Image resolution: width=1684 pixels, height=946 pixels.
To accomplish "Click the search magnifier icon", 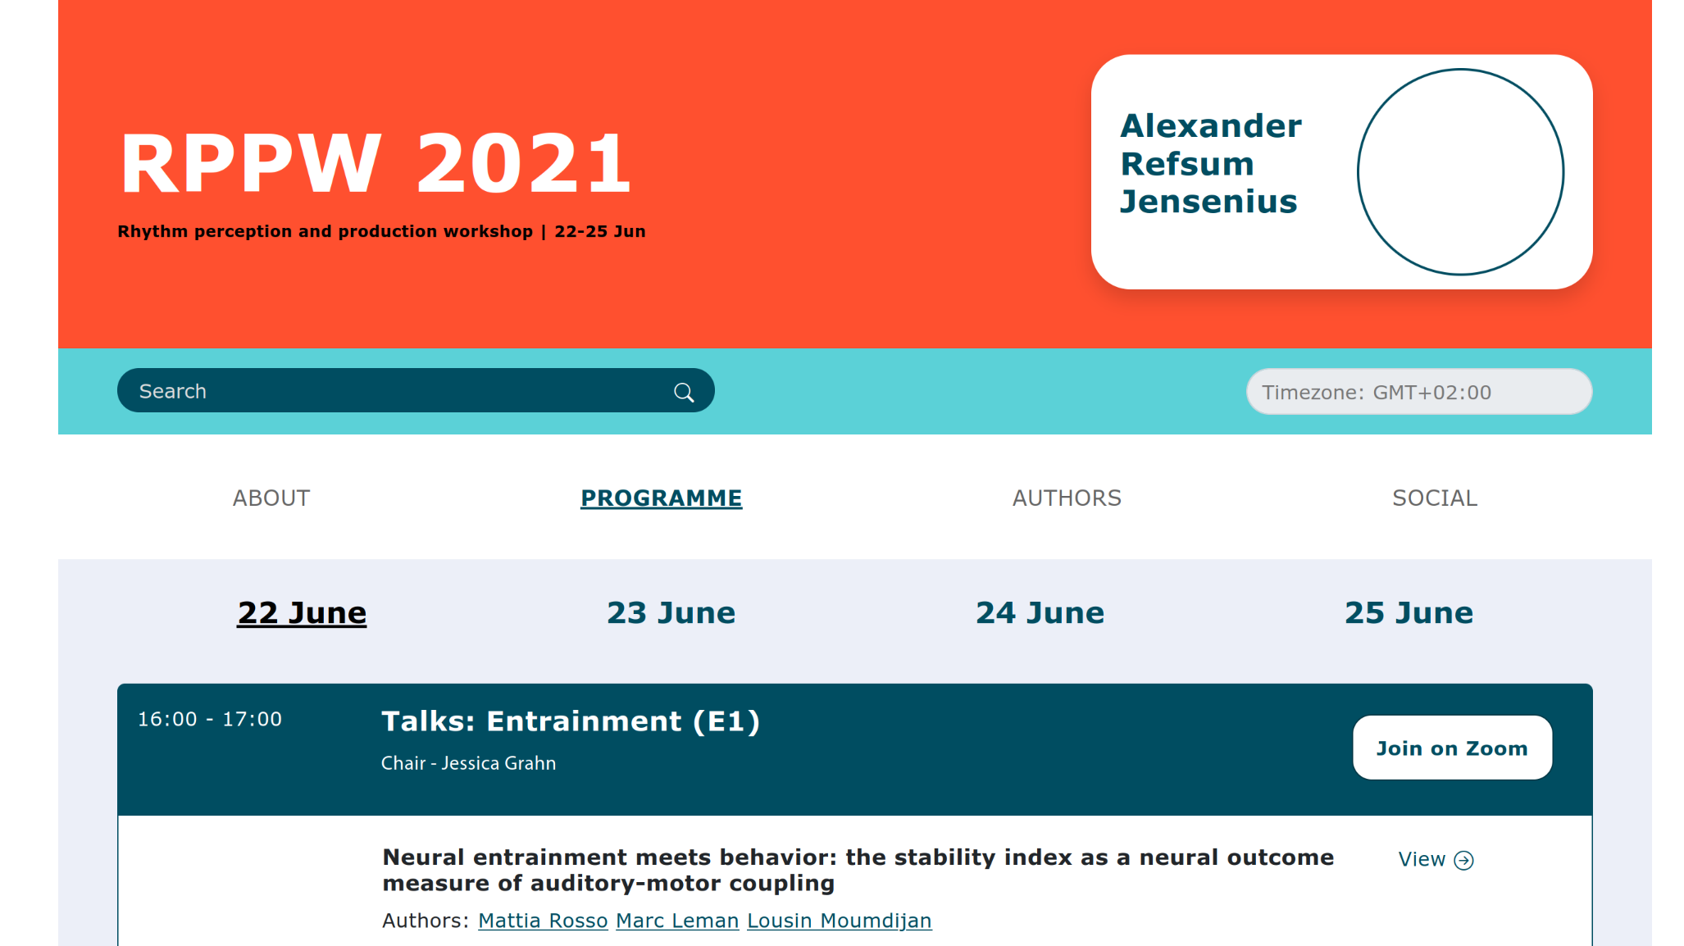I will [x=682, y=391].
